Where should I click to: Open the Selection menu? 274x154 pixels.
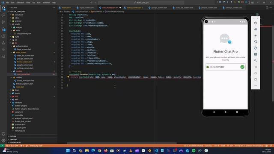20,3
